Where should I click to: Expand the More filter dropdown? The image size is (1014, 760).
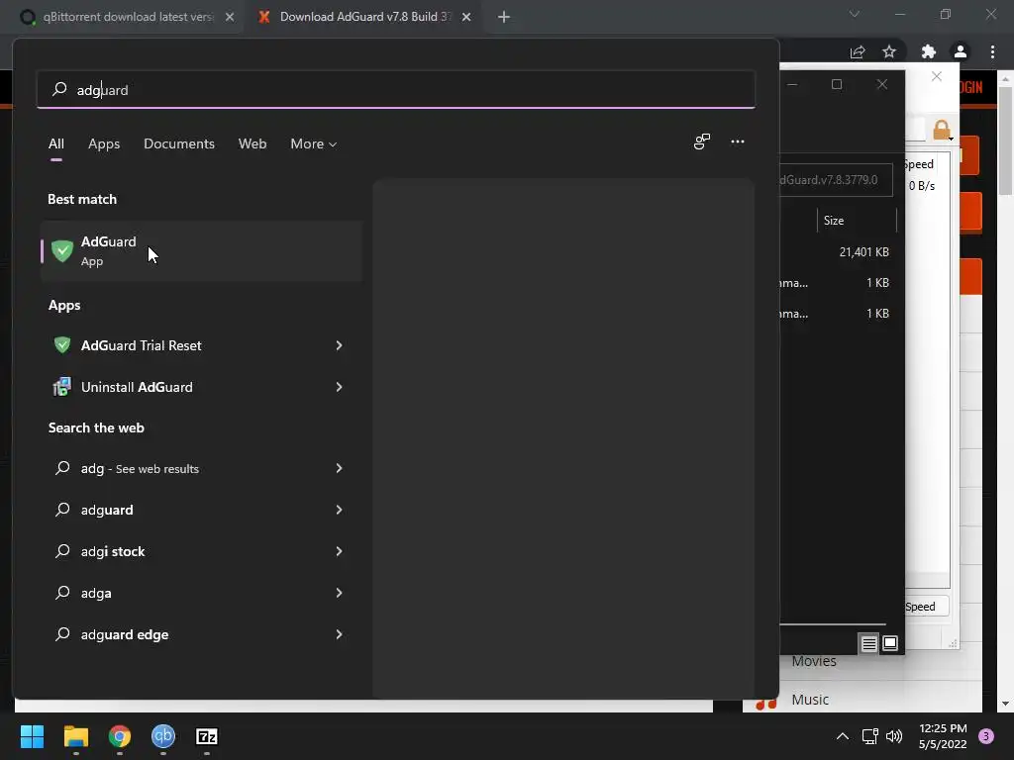tap(314, 143)
